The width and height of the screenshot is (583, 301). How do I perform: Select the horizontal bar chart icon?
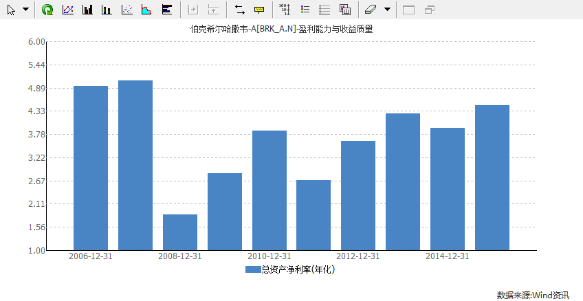coord(167,10)
